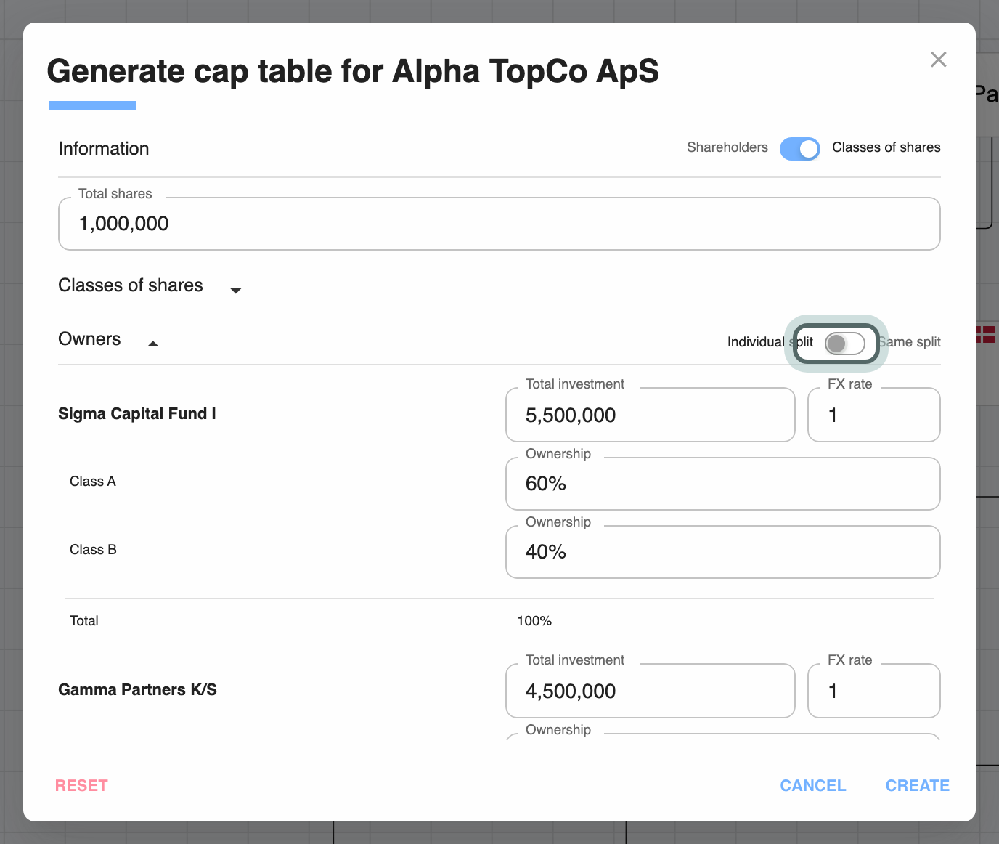Edit Gamma Partners K/S FX rate
This screenshot has height=844, width=999.
click(874, 691)
